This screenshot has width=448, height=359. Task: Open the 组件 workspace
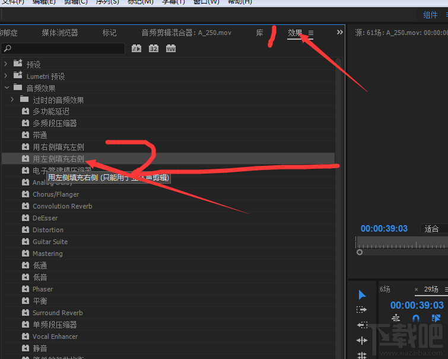pos(430,15)
